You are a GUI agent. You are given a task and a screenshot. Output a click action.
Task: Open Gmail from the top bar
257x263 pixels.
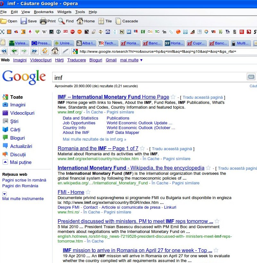(111, 60)
